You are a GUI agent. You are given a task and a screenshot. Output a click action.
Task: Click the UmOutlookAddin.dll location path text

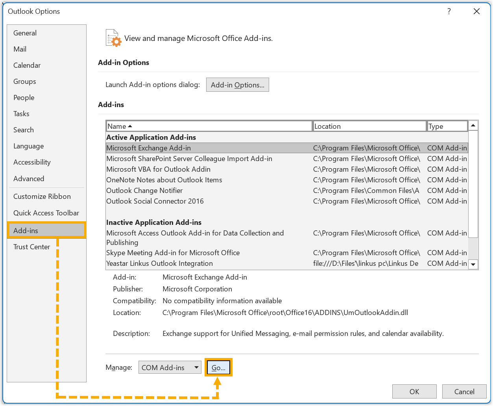click(285, 313)
